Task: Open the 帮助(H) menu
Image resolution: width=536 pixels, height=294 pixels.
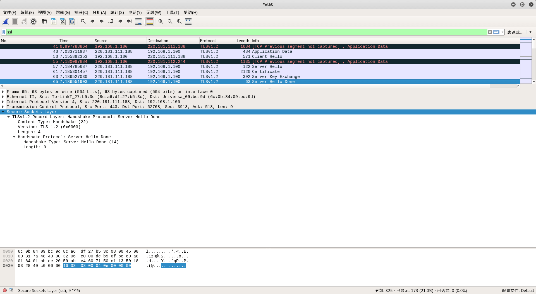Action: pyautogui.click(x=190, y=13)
